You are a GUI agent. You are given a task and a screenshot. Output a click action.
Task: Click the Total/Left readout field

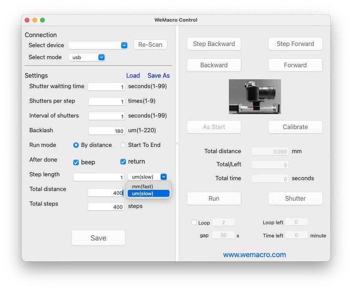[270, 165]
